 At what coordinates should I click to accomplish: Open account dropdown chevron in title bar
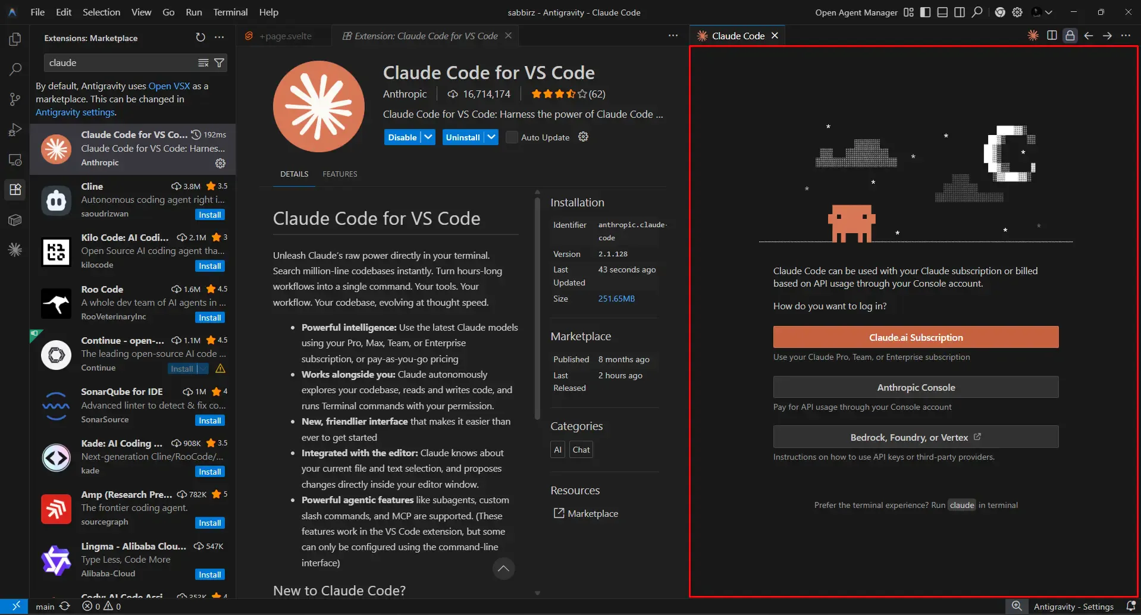point(1049,12)
